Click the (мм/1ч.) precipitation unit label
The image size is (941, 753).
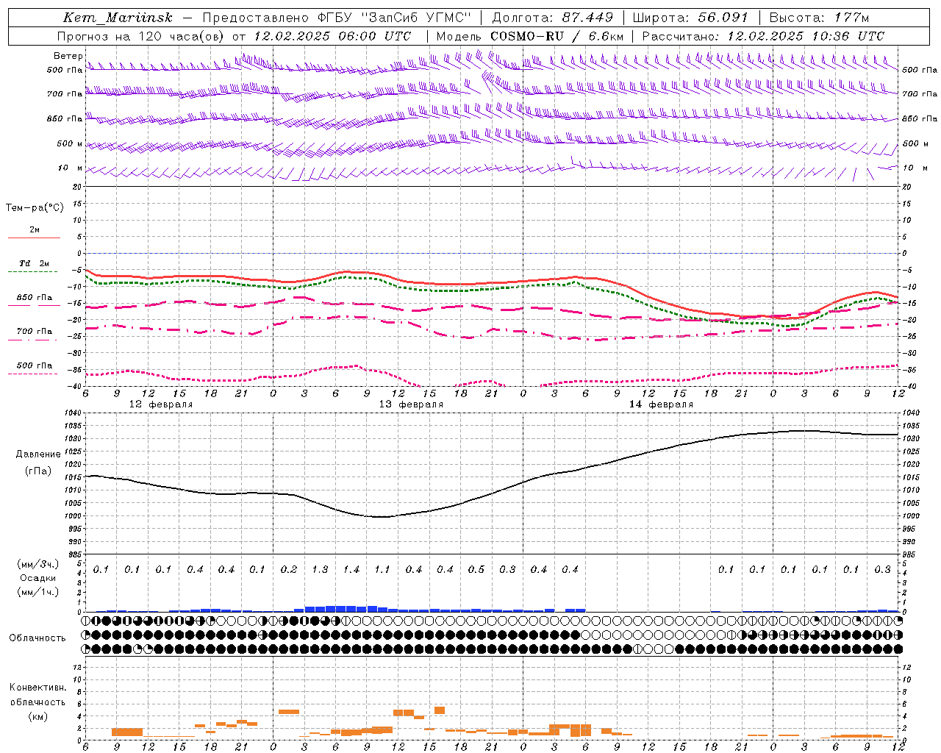tap(38, 592)
